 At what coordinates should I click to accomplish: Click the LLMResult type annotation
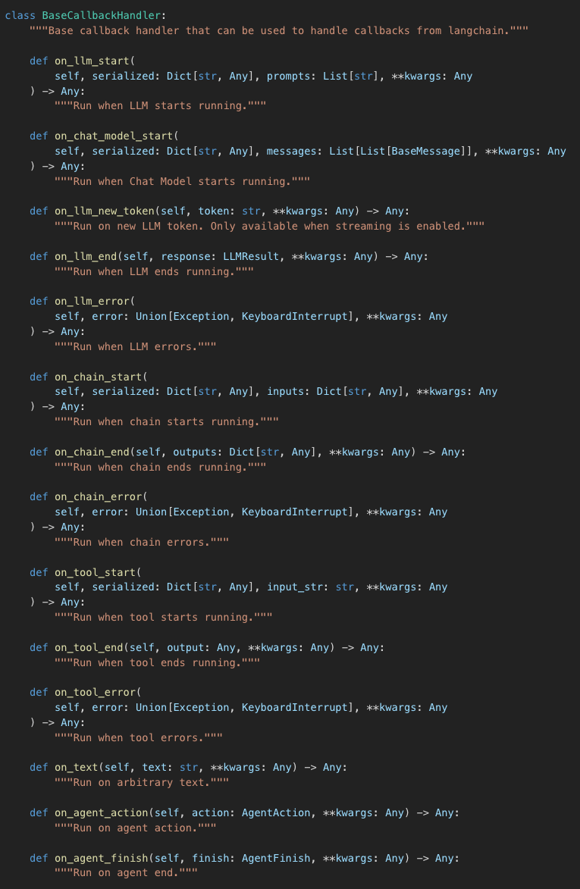(251, 256)
